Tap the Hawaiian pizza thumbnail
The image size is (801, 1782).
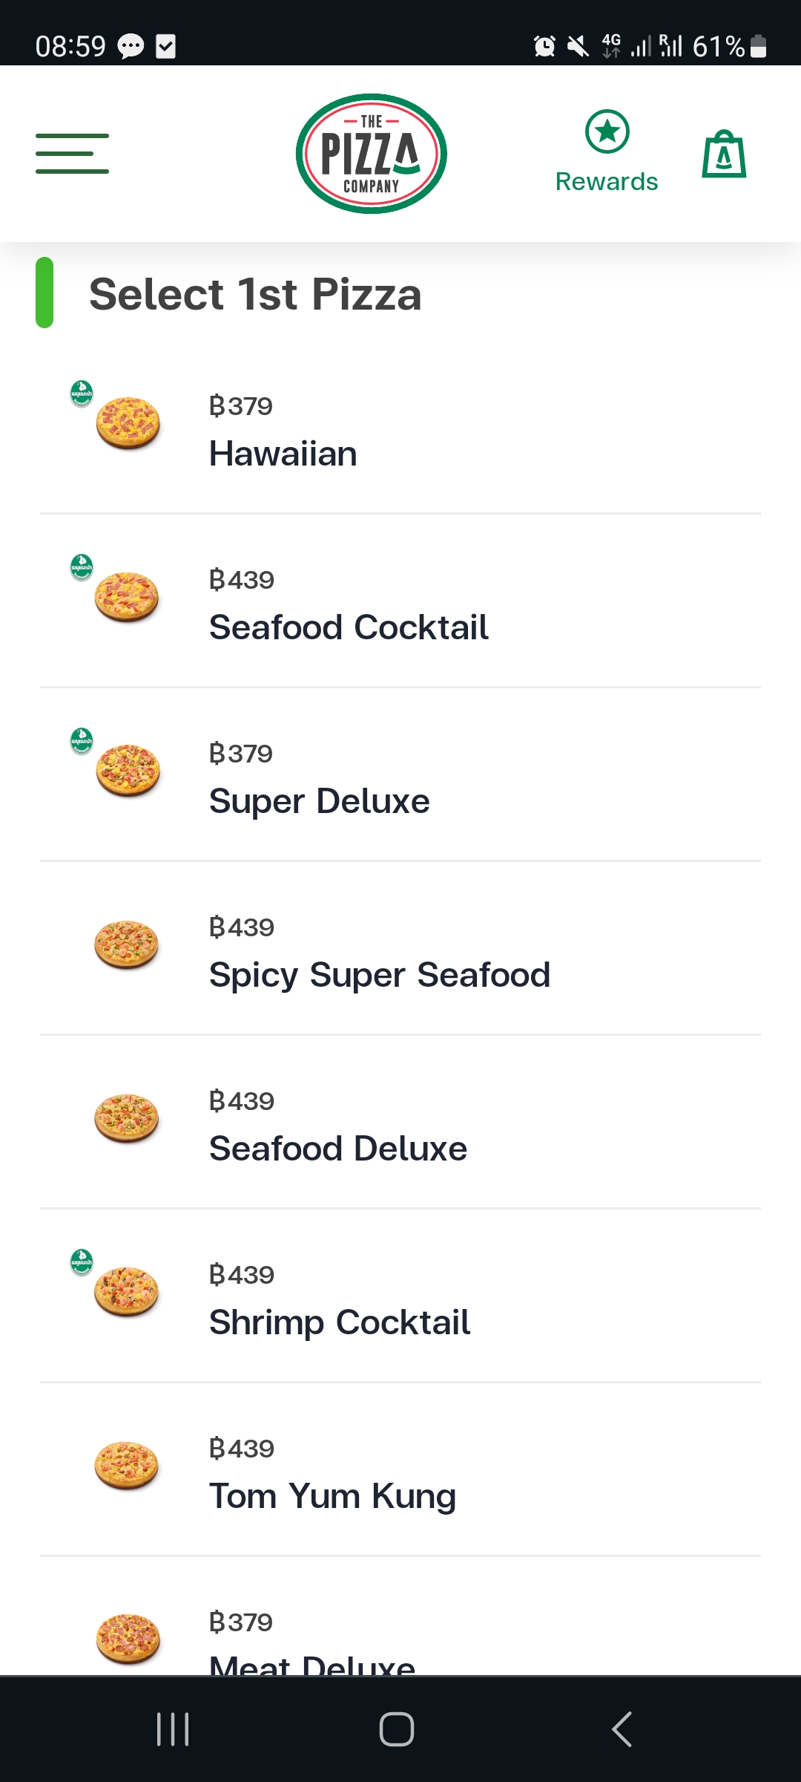point(128,423)
